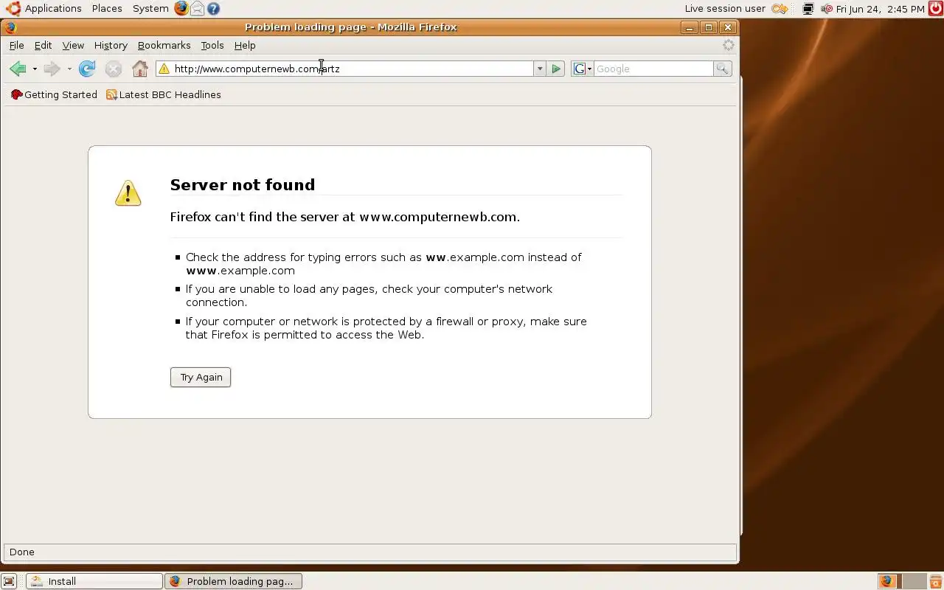Click the Try Again button
This screenshot has width=944, height=590.
pos(201,377)
